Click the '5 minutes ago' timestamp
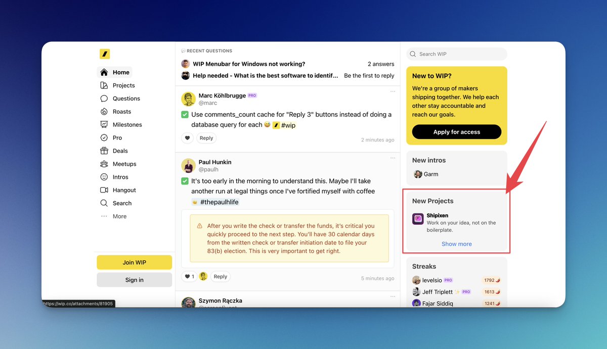 pos(377,278)
